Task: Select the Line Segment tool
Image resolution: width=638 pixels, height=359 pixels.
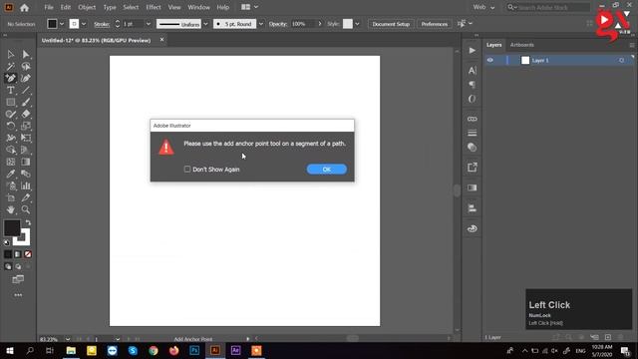Action: pyautogui.click(x=26, y=90)
